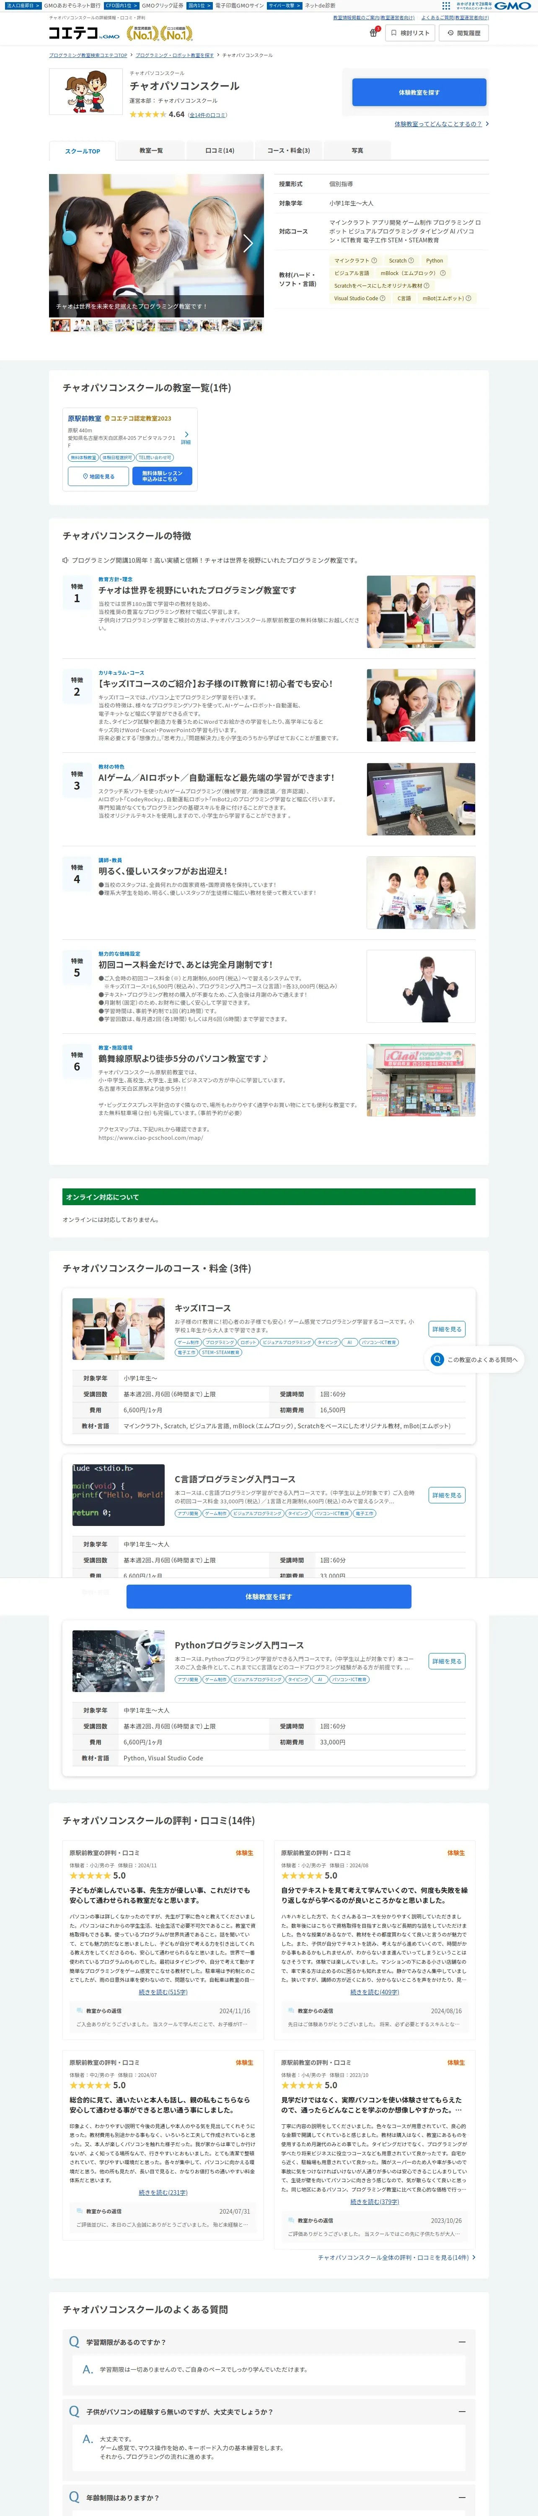Image resolution: width=538 pixels, height=2516 pixels.
Task: Open the 閲覧履歴 button
Action: [463, 33]
